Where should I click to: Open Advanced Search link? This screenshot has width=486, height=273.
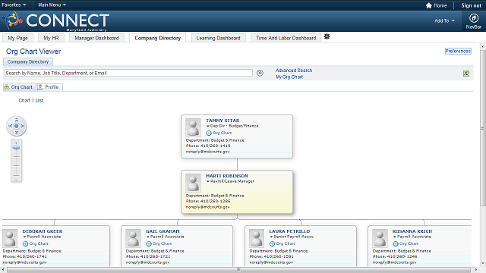click(294, 71)
